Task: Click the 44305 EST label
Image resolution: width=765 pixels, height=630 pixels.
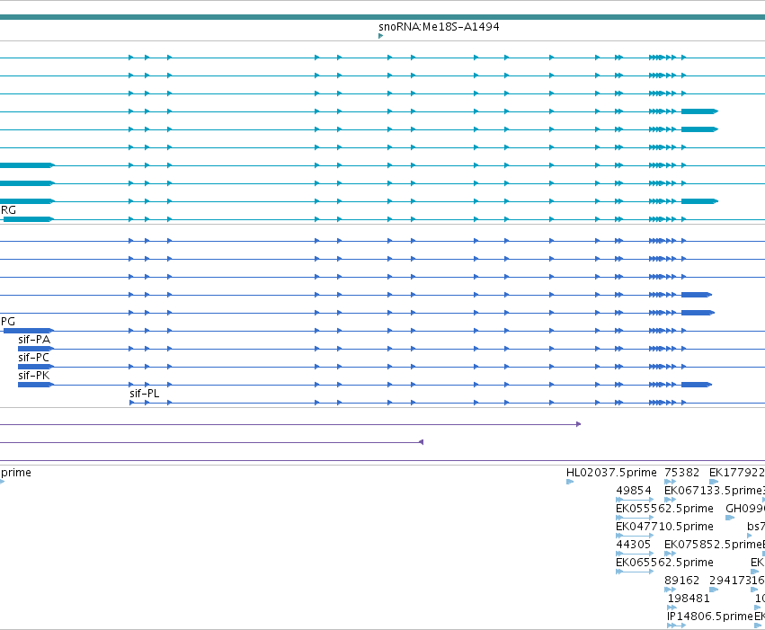Action: (633, 545)
